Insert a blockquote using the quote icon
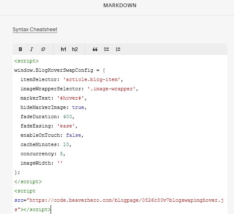 point(95,49)
